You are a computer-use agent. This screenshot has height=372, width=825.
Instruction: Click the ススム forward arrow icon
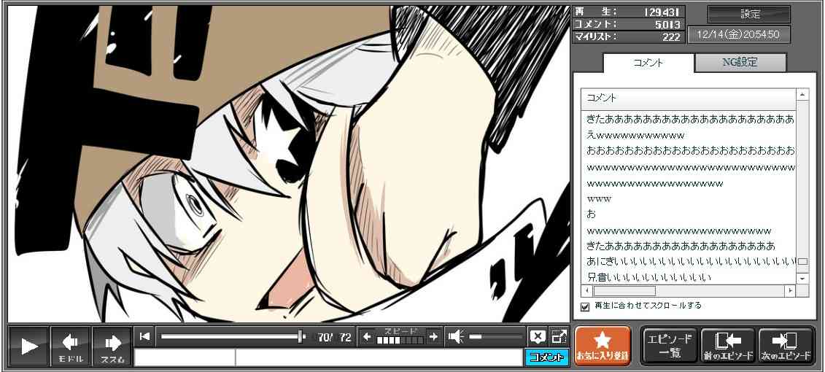point(112,344)
